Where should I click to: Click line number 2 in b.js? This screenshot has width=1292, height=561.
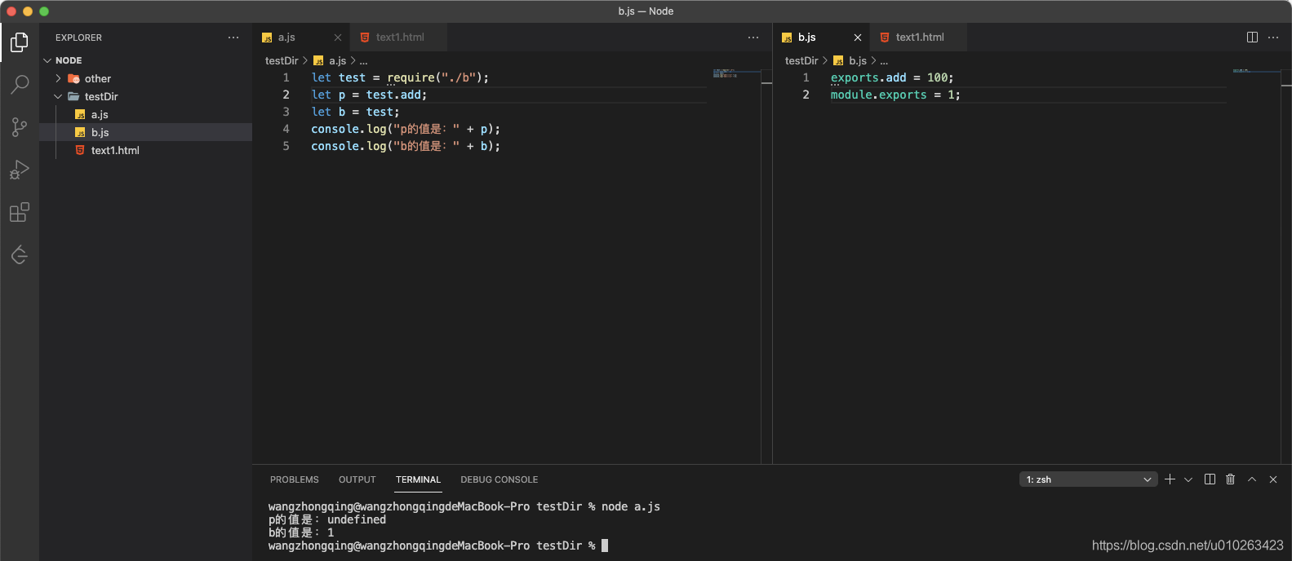[x=806, y=95]
